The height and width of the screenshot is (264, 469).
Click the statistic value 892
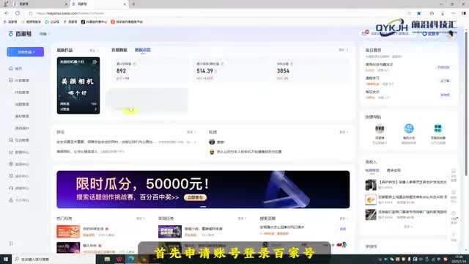tap(121, 71)
